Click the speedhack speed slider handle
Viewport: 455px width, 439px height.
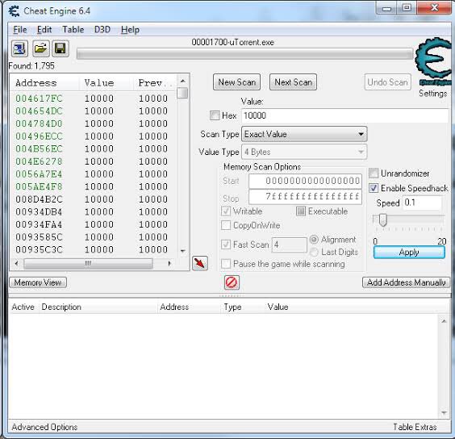(x=383, y=220)
